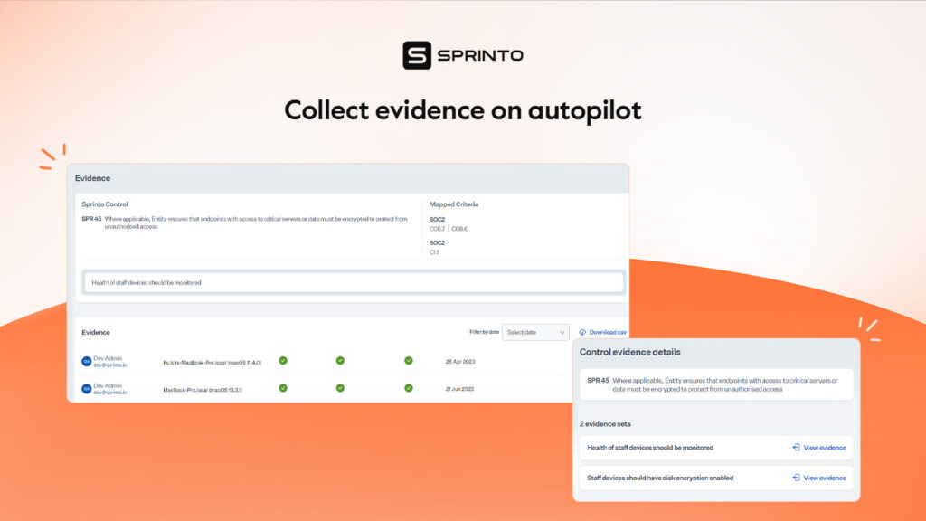This screenshot has height=521, width=926.
Task: Click the green check nearest the 21 Jun 2023 date
Action: point(409,388)
